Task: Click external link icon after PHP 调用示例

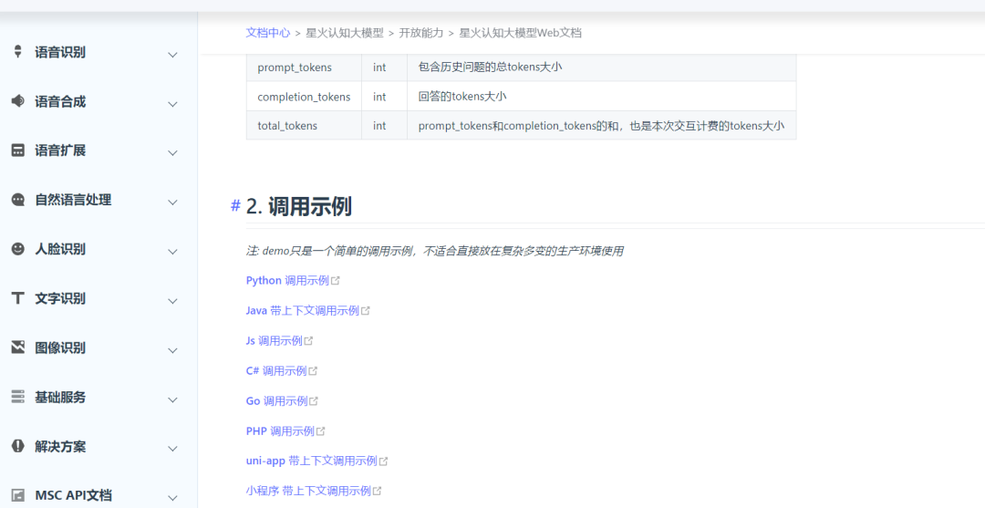Action: 320,431
